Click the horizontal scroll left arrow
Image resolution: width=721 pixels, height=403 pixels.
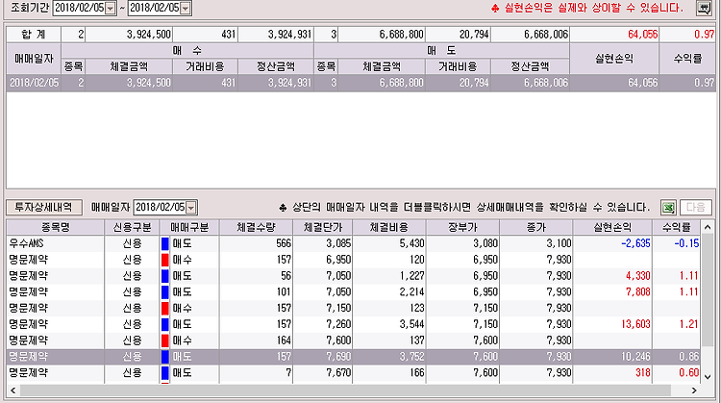pos(12,390)
